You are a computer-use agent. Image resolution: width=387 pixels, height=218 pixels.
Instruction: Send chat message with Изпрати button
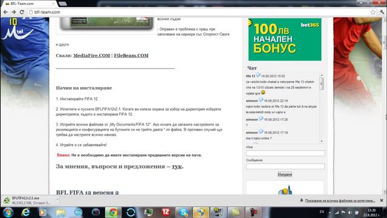point(285,174)
